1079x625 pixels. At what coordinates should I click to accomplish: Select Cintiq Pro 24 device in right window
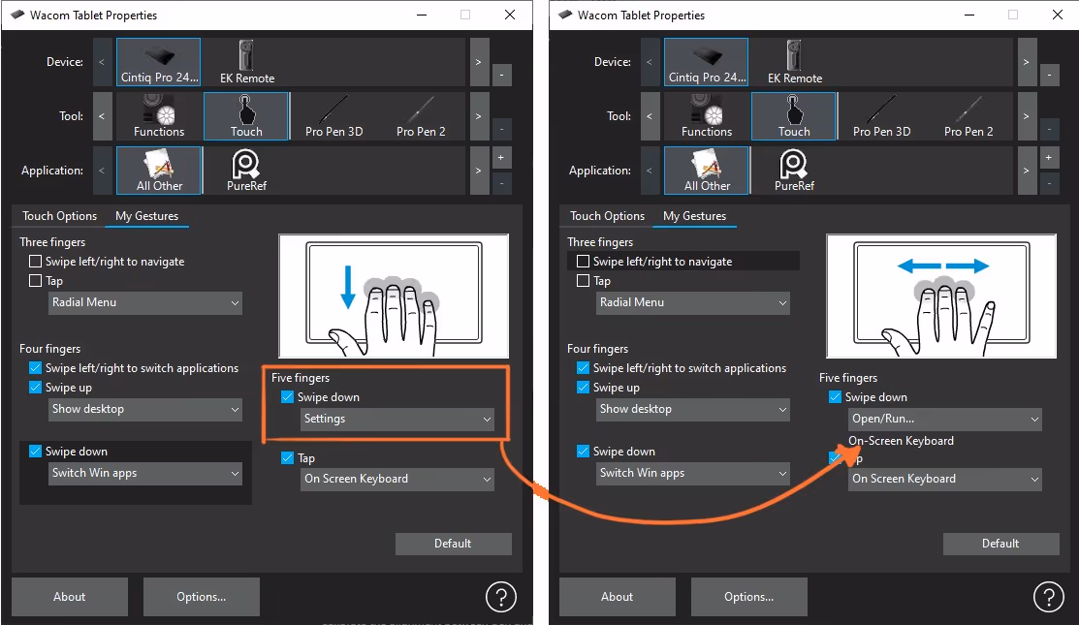coord(706,62)
